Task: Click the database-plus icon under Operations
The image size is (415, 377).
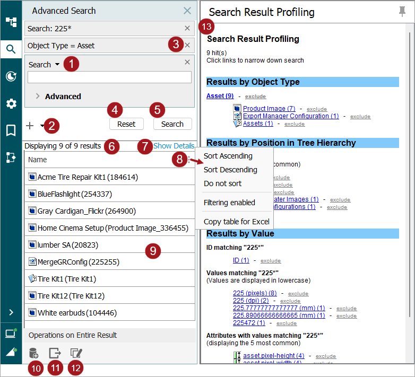Action: [x=34, y=353]
